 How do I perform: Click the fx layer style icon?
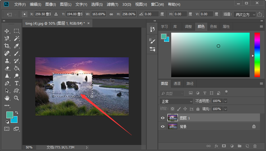click(x=216, y=146)
